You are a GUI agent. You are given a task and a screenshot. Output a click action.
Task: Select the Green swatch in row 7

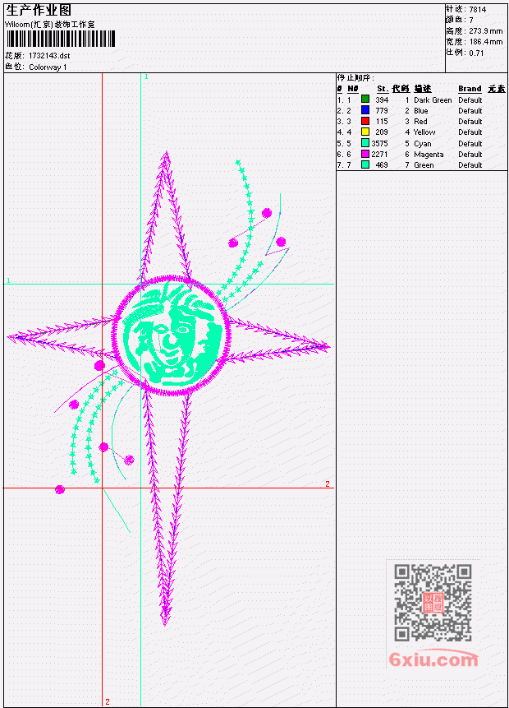point(365,164)
